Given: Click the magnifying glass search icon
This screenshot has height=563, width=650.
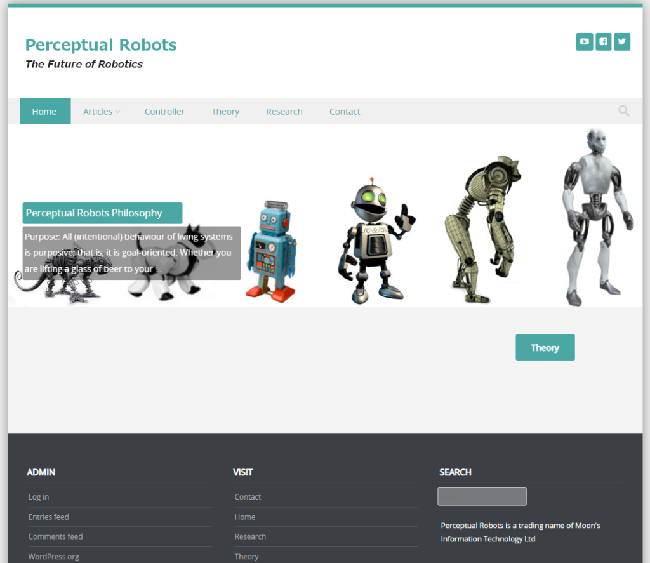Looking at the screenshot, I should pos(624,111).
